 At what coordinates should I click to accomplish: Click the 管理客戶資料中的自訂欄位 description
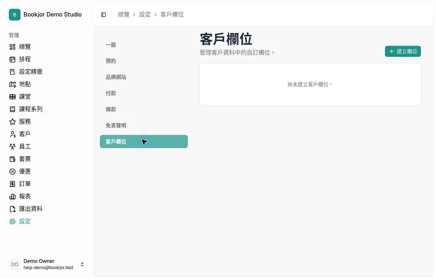[237, 52]
